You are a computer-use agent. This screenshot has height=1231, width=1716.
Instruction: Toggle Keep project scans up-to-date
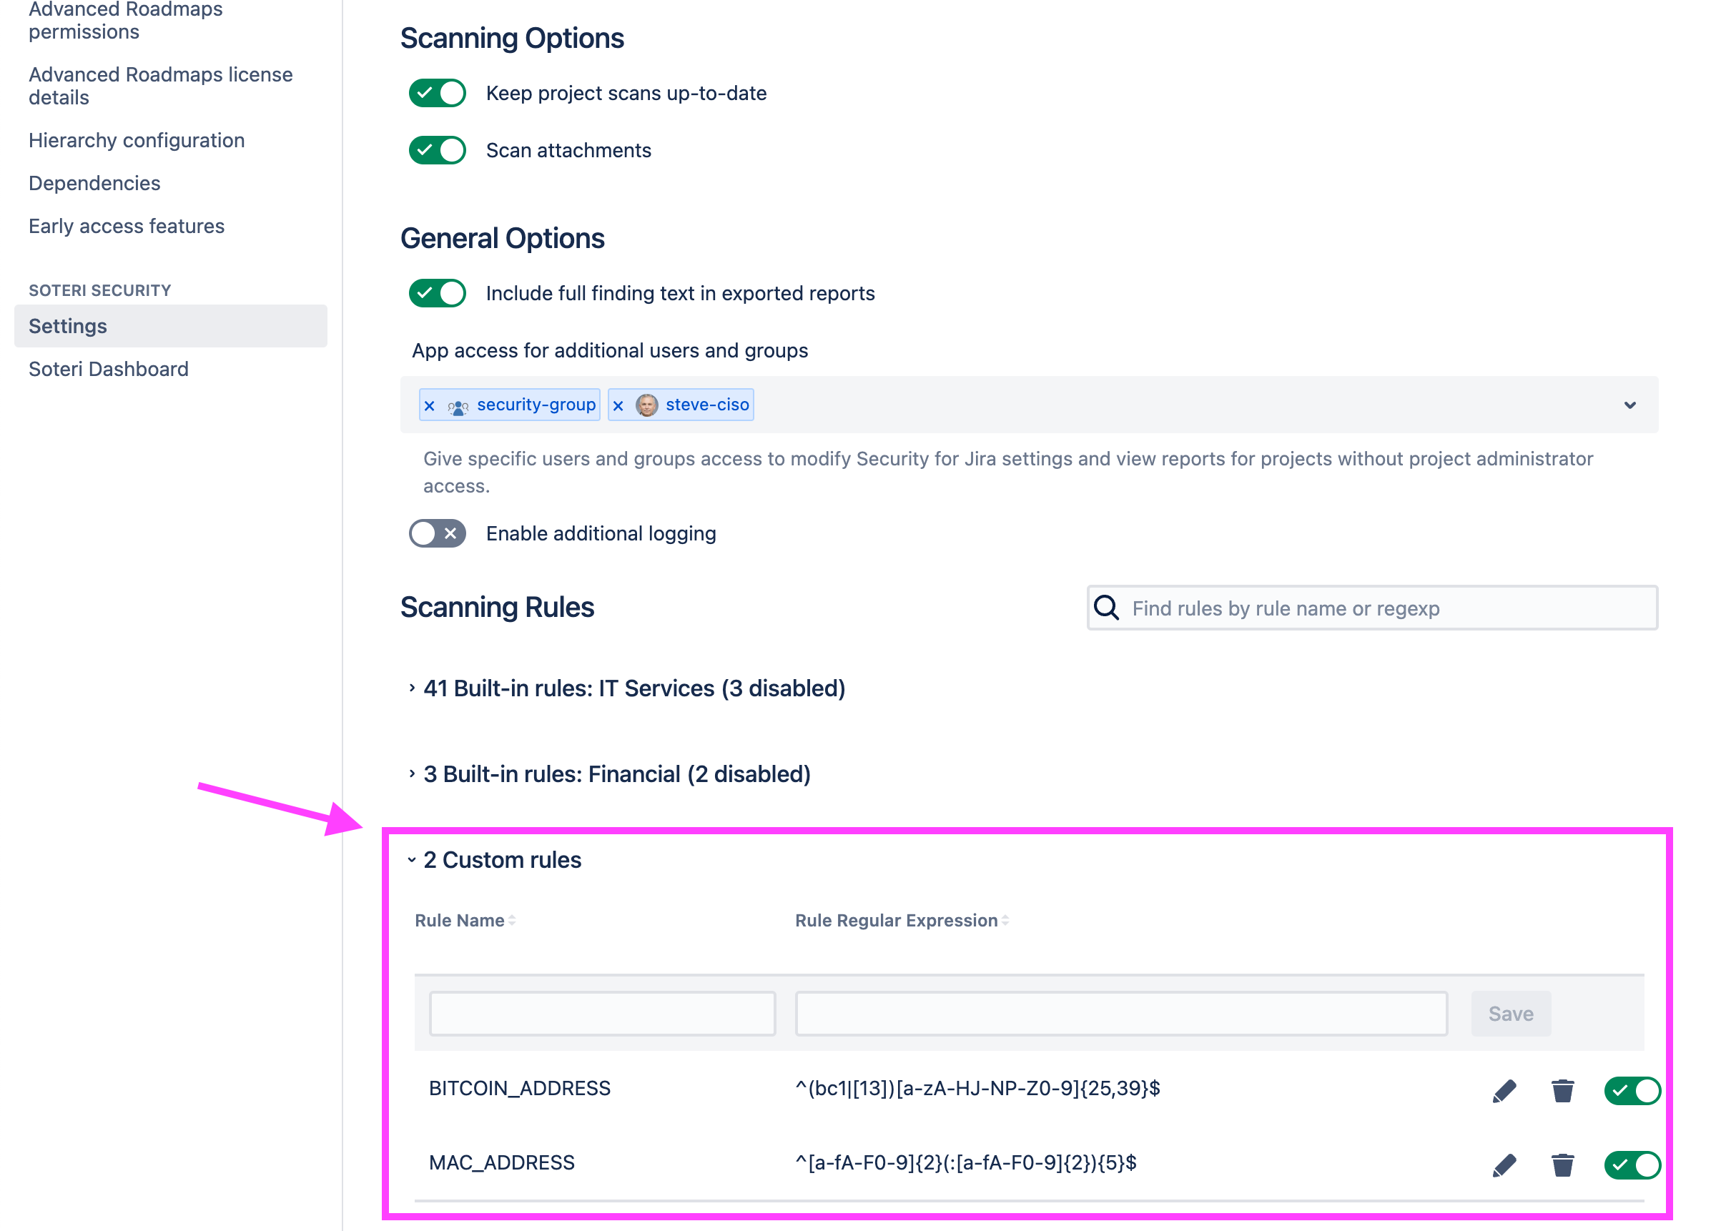pyautogui.click(x=437, y=93)
